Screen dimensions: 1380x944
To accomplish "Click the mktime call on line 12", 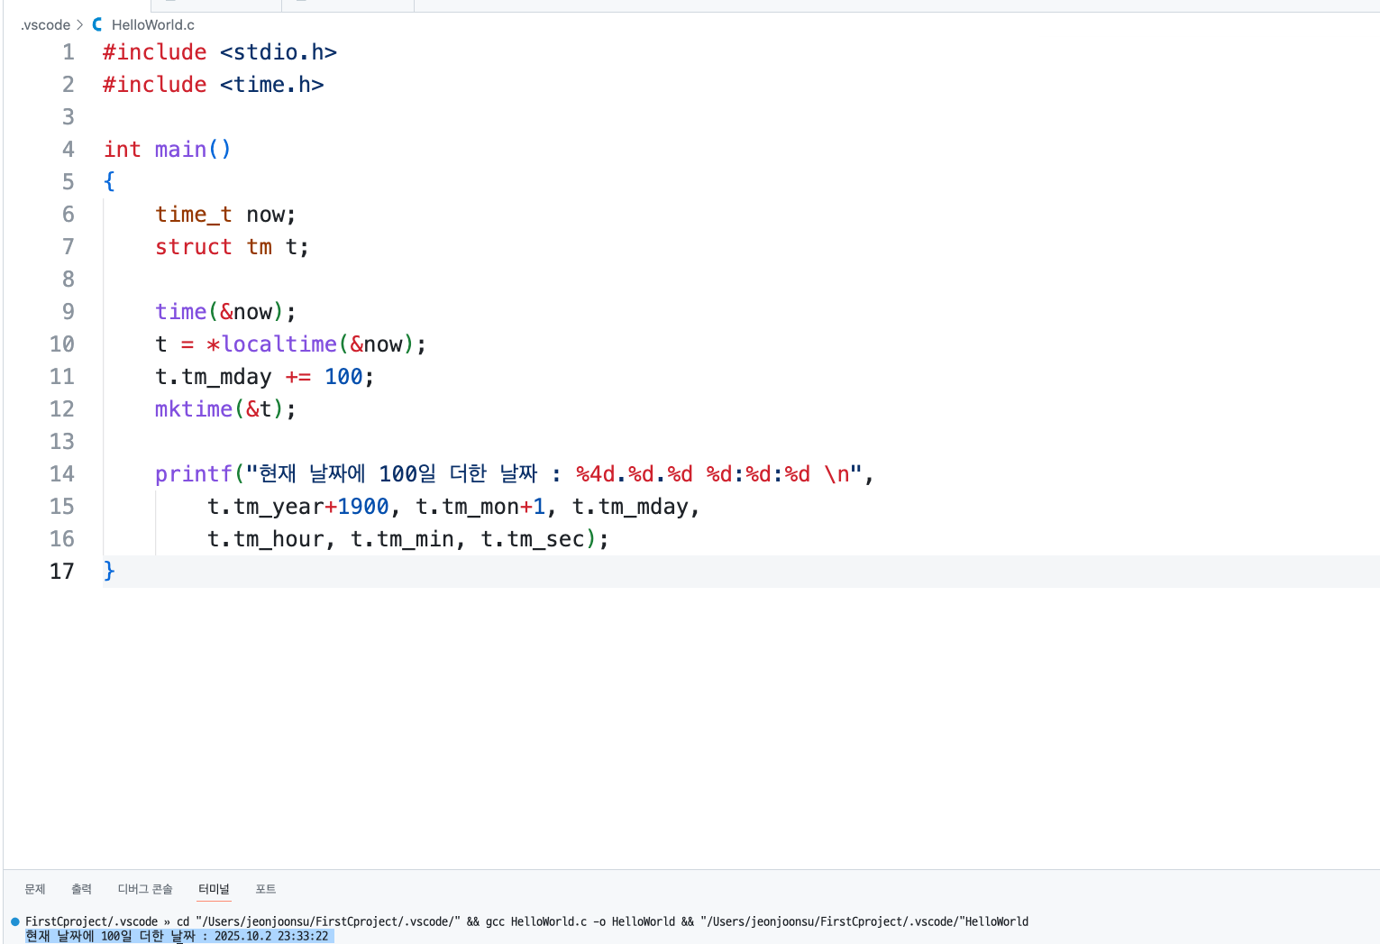I will click(x=194, y=409).
